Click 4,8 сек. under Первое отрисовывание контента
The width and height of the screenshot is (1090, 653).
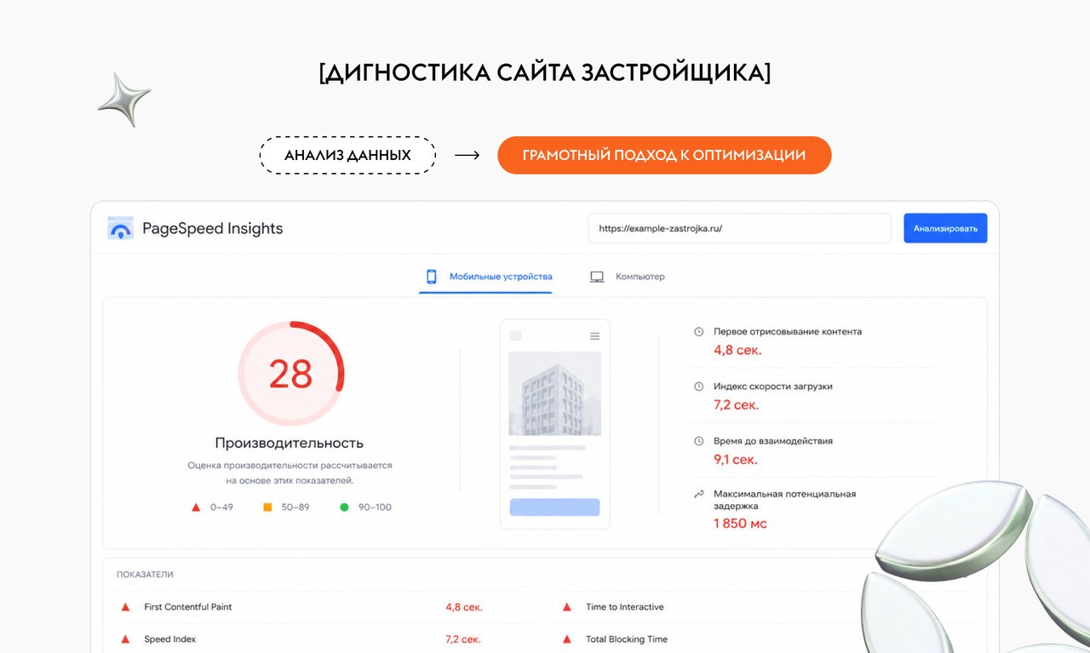click(737, 350)
